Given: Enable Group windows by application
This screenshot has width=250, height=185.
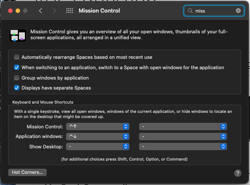Looking at the screenshot, I should (17, 78).
